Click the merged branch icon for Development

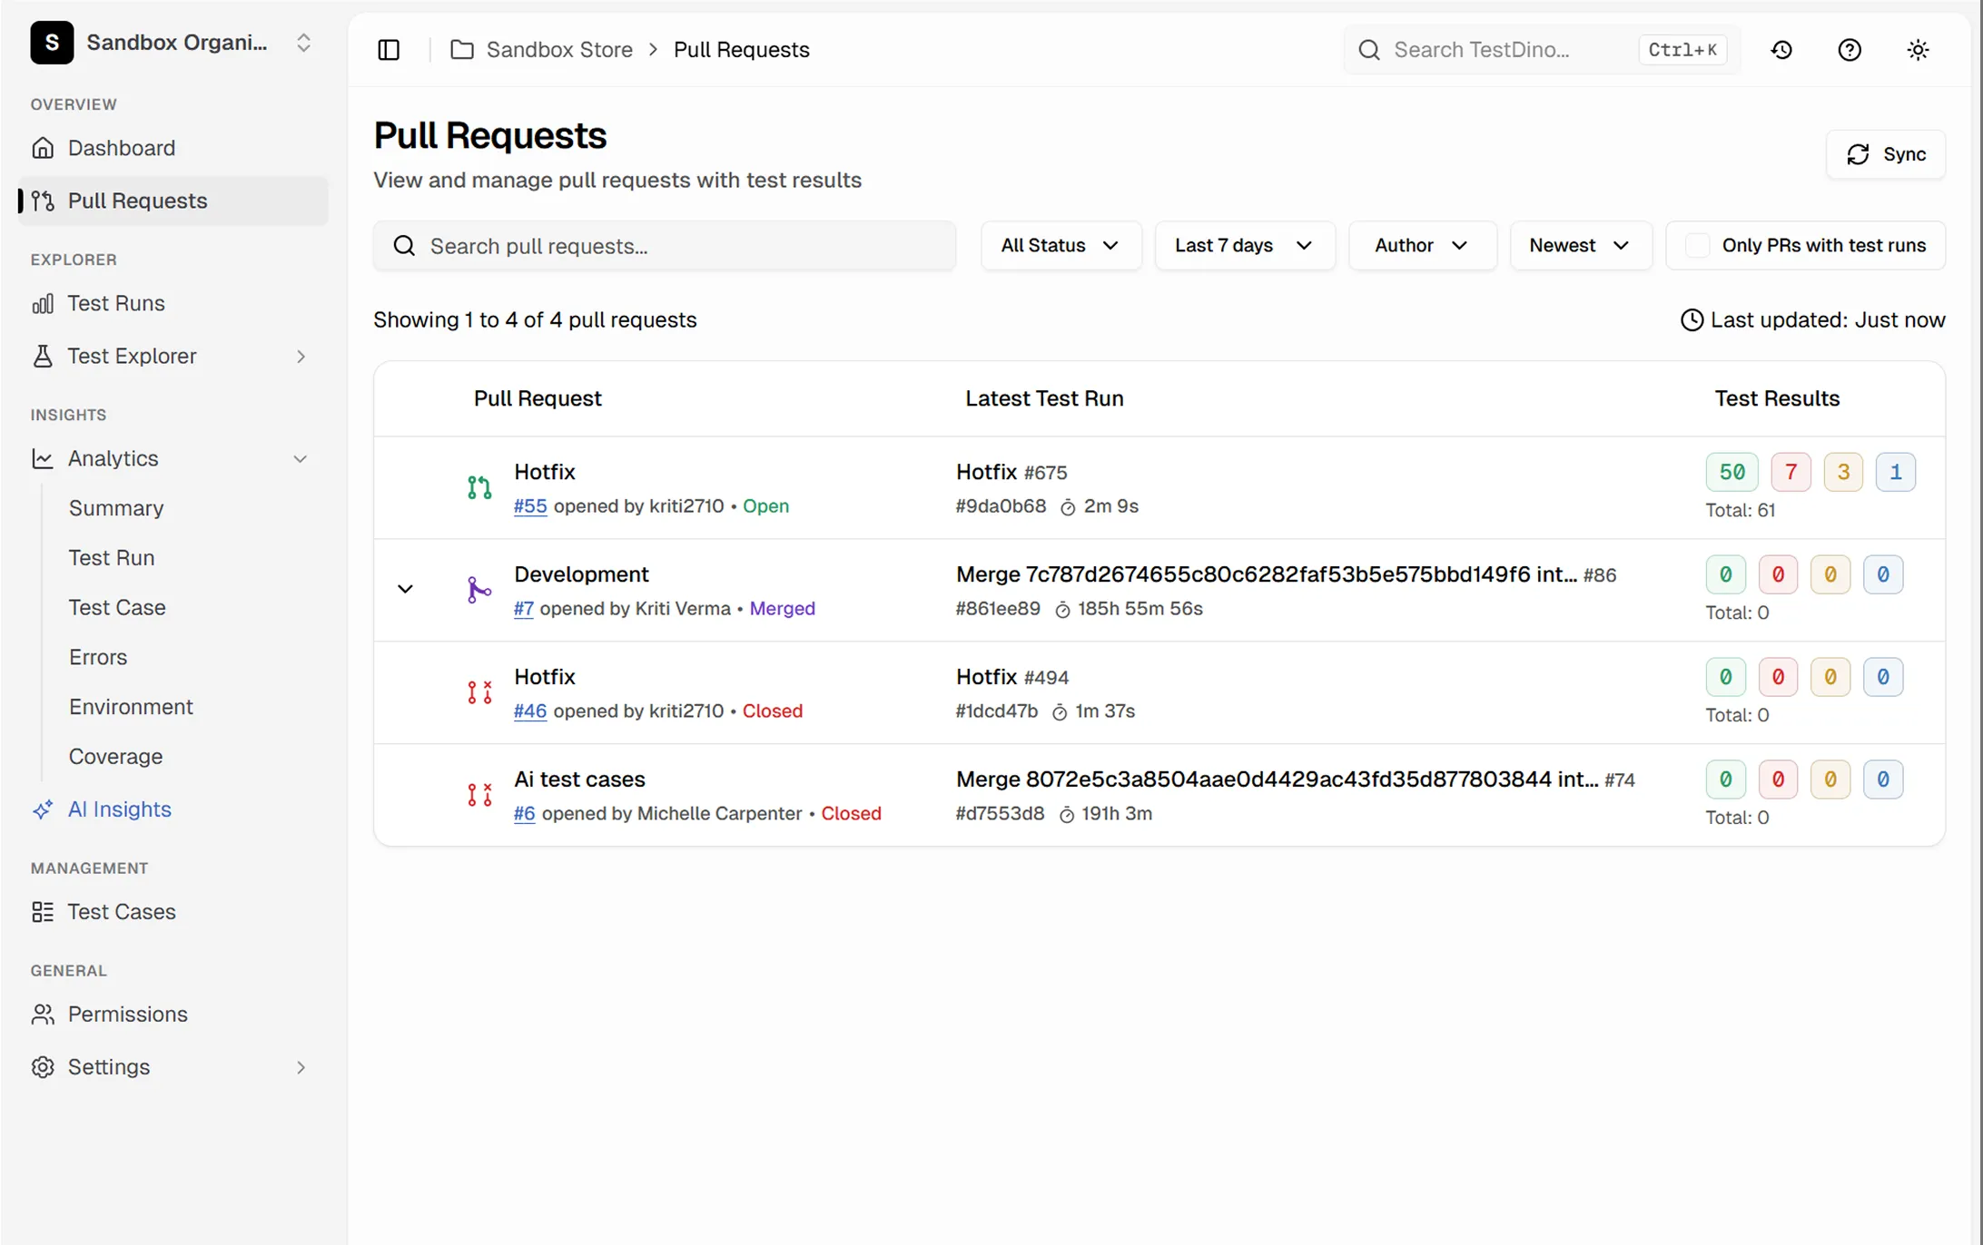coord(479,591)
